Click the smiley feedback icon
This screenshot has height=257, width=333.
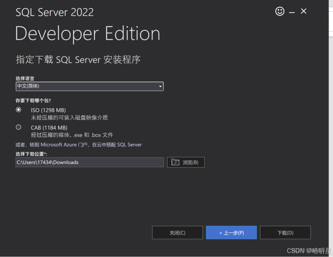(280, 11)
